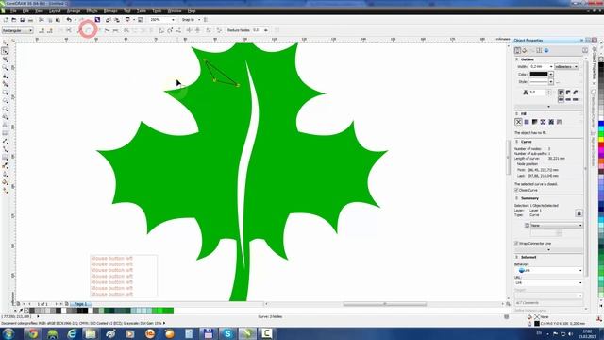Open the Behavior dropdown in Internet section

pos(580,271)
